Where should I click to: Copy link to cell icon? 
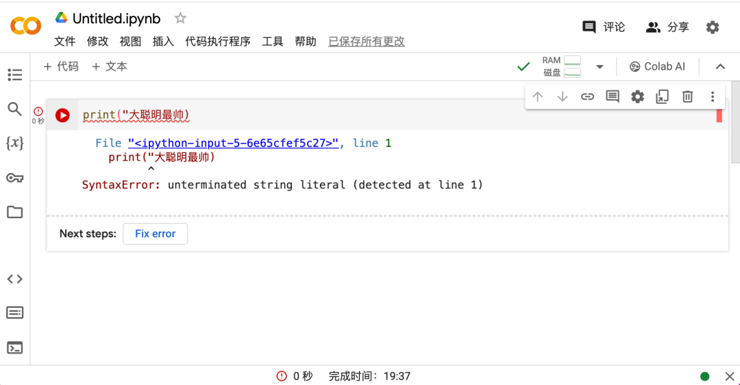pyautogui.click(x=587, y=96)
